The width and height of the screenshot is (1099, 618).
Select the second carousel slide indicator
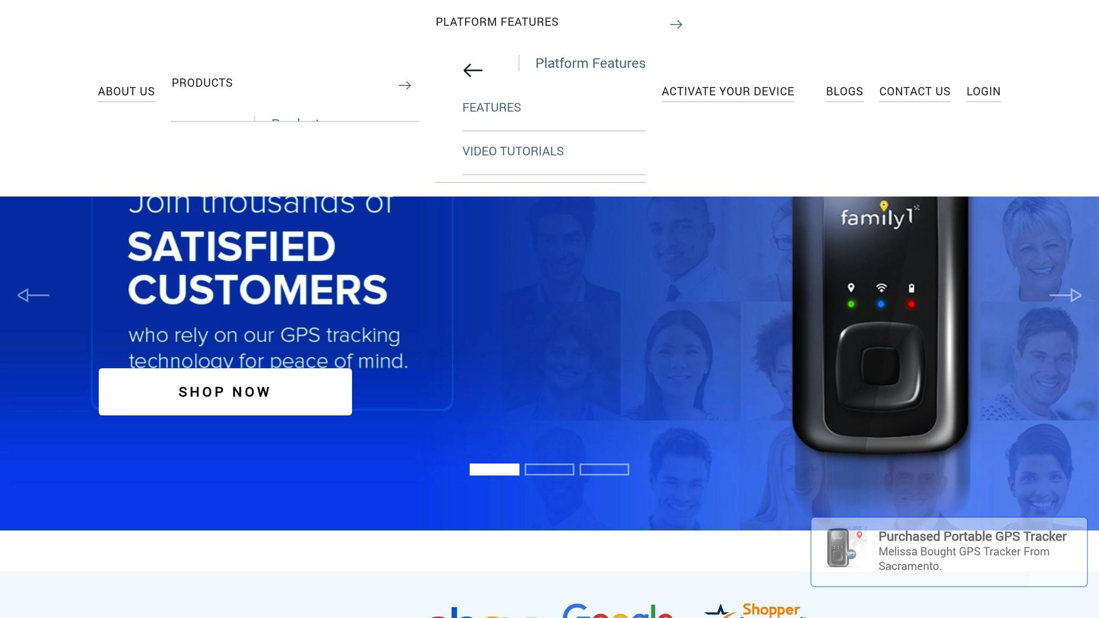pos(549,469)
